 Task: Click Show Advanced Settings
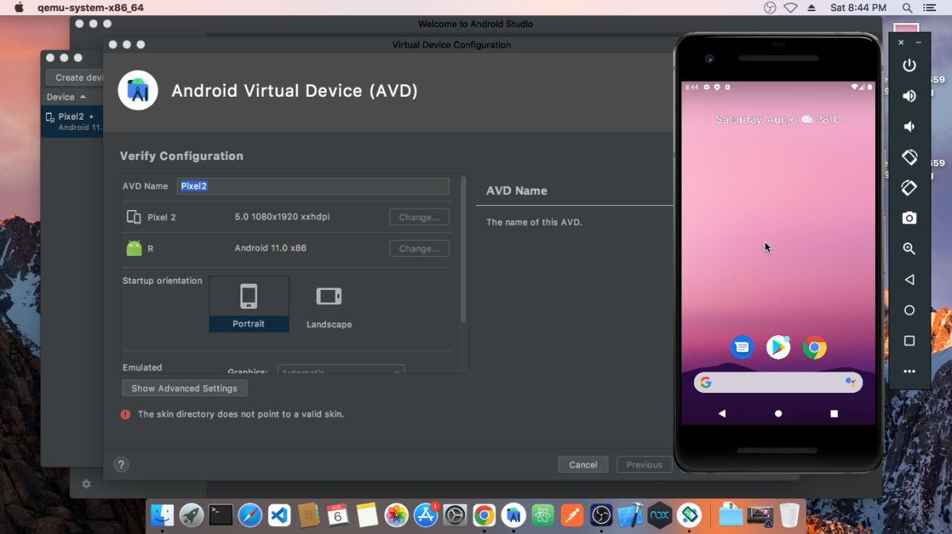click(x=184, y=388)
